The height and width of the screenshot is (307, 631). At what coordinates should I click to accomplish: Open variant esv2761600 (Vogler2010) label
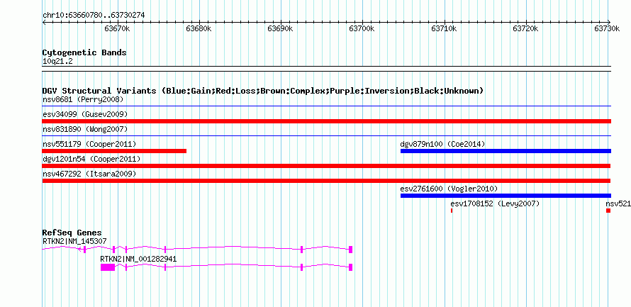click(449, 189)
